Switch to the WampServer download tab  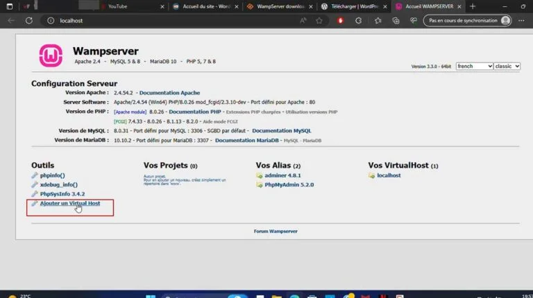[x=280, y=6]
